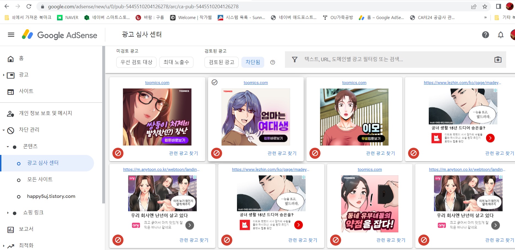
Task: Click the Google AdSense logo
Action: tap(60, 35)
